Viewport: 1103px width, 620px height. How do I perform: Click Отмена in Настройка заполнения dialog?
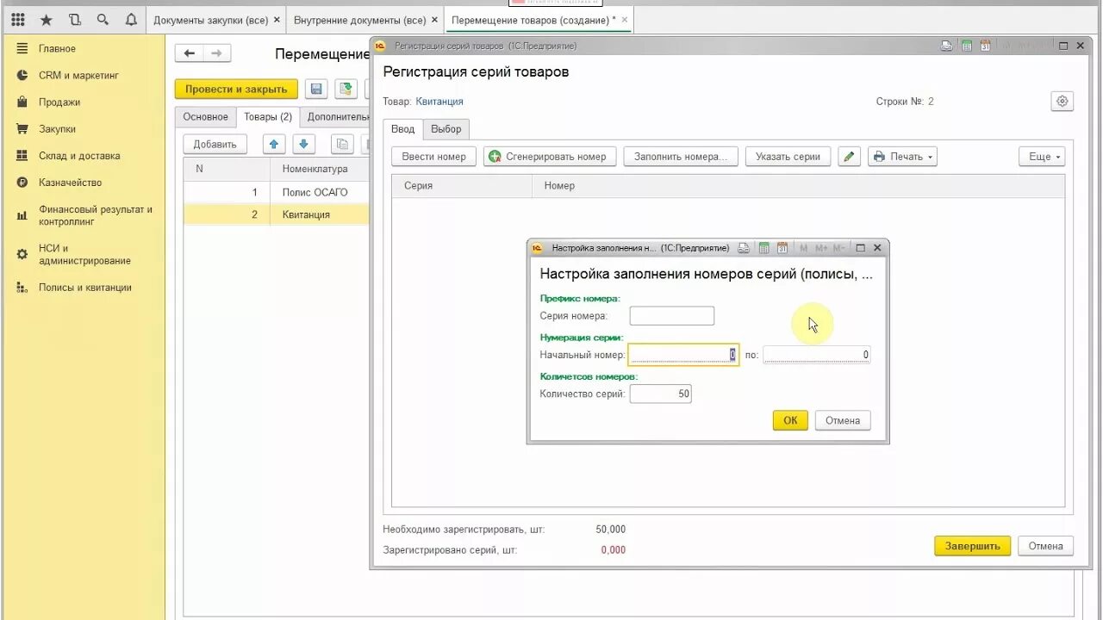click(x=843, y=420)
